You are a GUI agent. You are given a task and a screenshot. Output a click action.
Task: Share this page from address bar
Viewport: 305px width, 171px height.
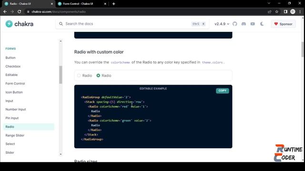[269, 11]
